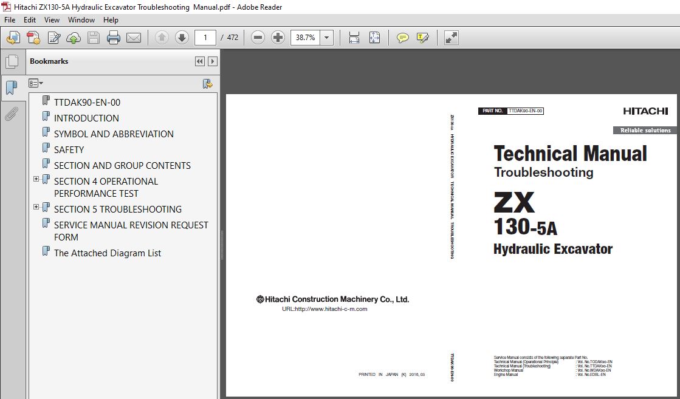The image size is (680, 399).
Task: Click the fit one full page icon
Action: (x=374, y=38)
